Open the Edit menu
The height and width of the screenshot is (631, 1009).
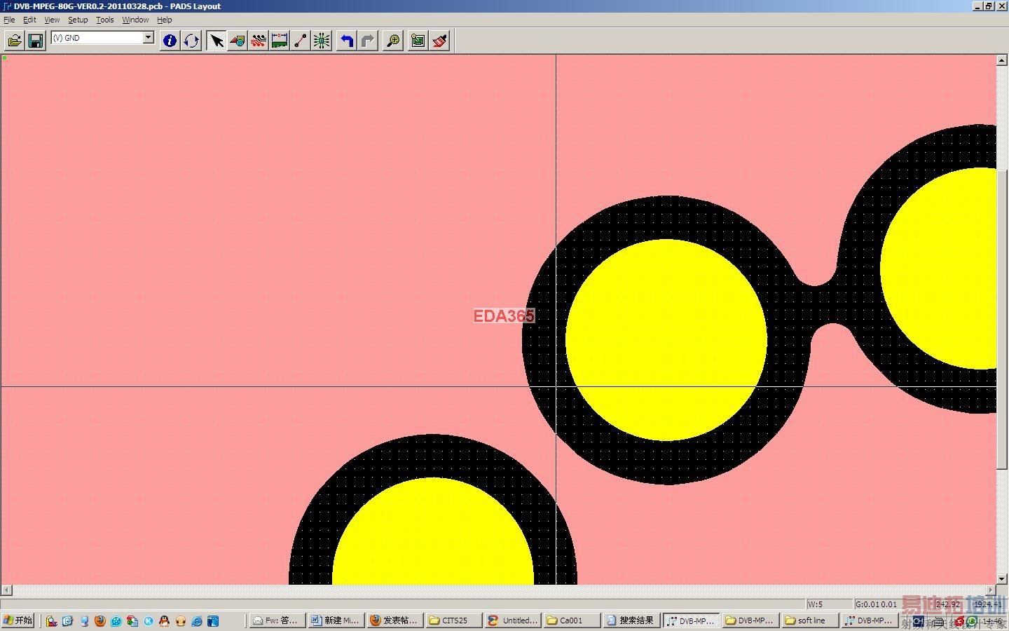pos(29,20)
